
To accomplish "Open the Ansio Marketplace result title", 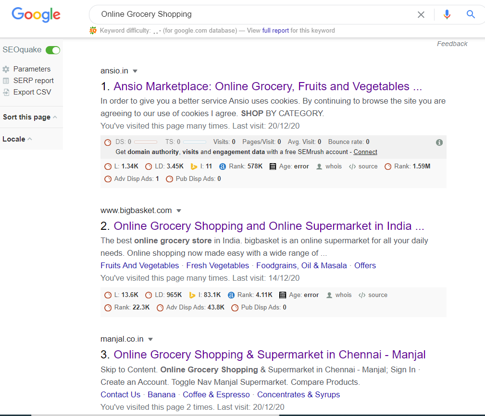I will click(268, 86).
